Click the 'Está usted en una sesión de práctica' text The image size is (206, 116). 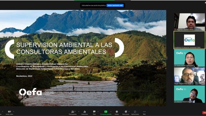94,5
